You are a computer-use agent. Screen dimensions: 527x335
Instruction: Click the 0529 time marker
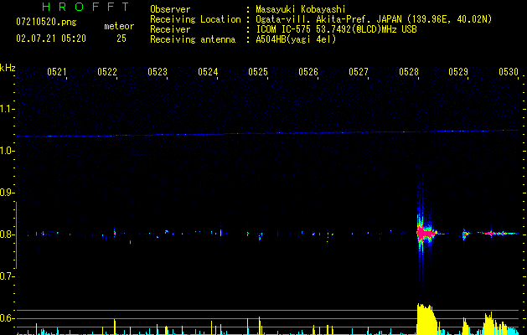pos(458,72)
